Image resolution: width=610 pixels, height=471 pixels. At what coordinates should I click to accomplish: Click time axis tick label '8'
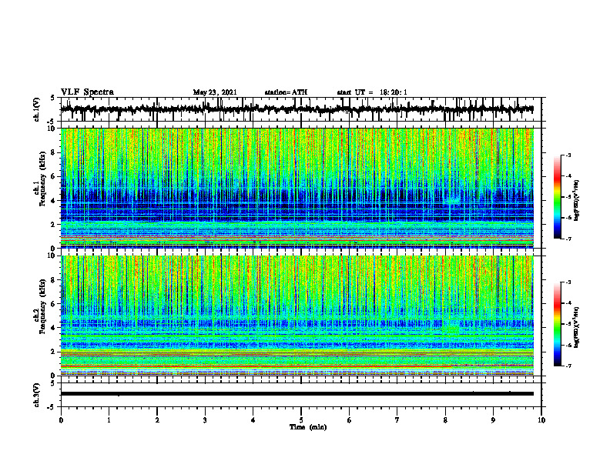coord(445,420)
